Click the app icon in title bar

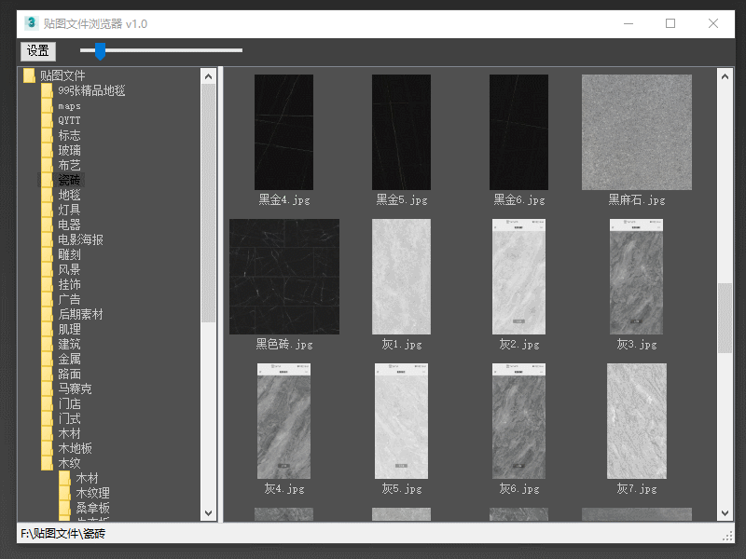[31, 23]
